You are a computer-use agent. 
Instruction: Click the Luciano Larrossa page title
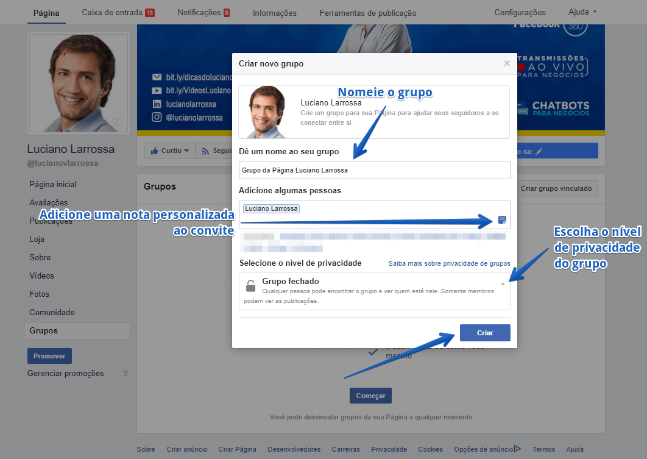pyautogui.click(x=71, y=149)
